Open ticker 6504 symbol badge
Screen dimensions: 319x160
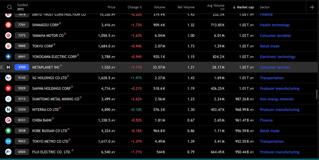click(x=22, y=152)
